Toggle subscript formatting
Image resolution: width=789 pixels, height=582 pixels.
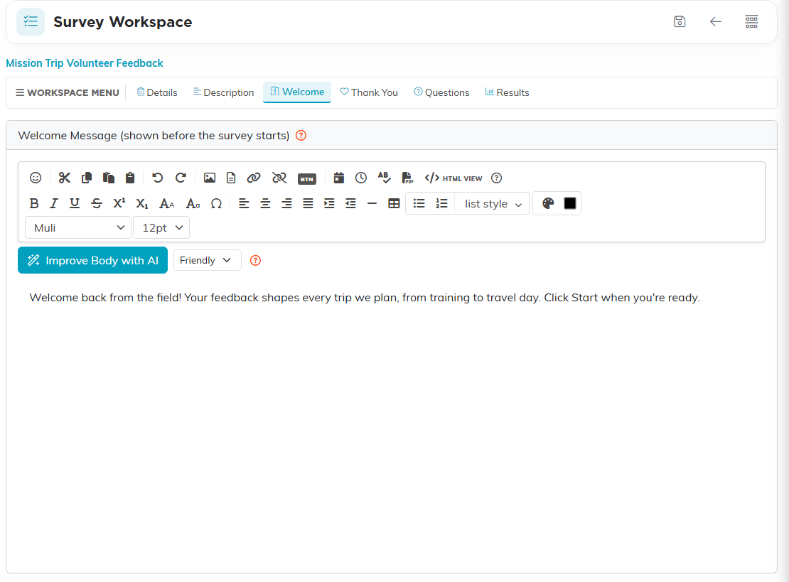(x=142, y=204)
